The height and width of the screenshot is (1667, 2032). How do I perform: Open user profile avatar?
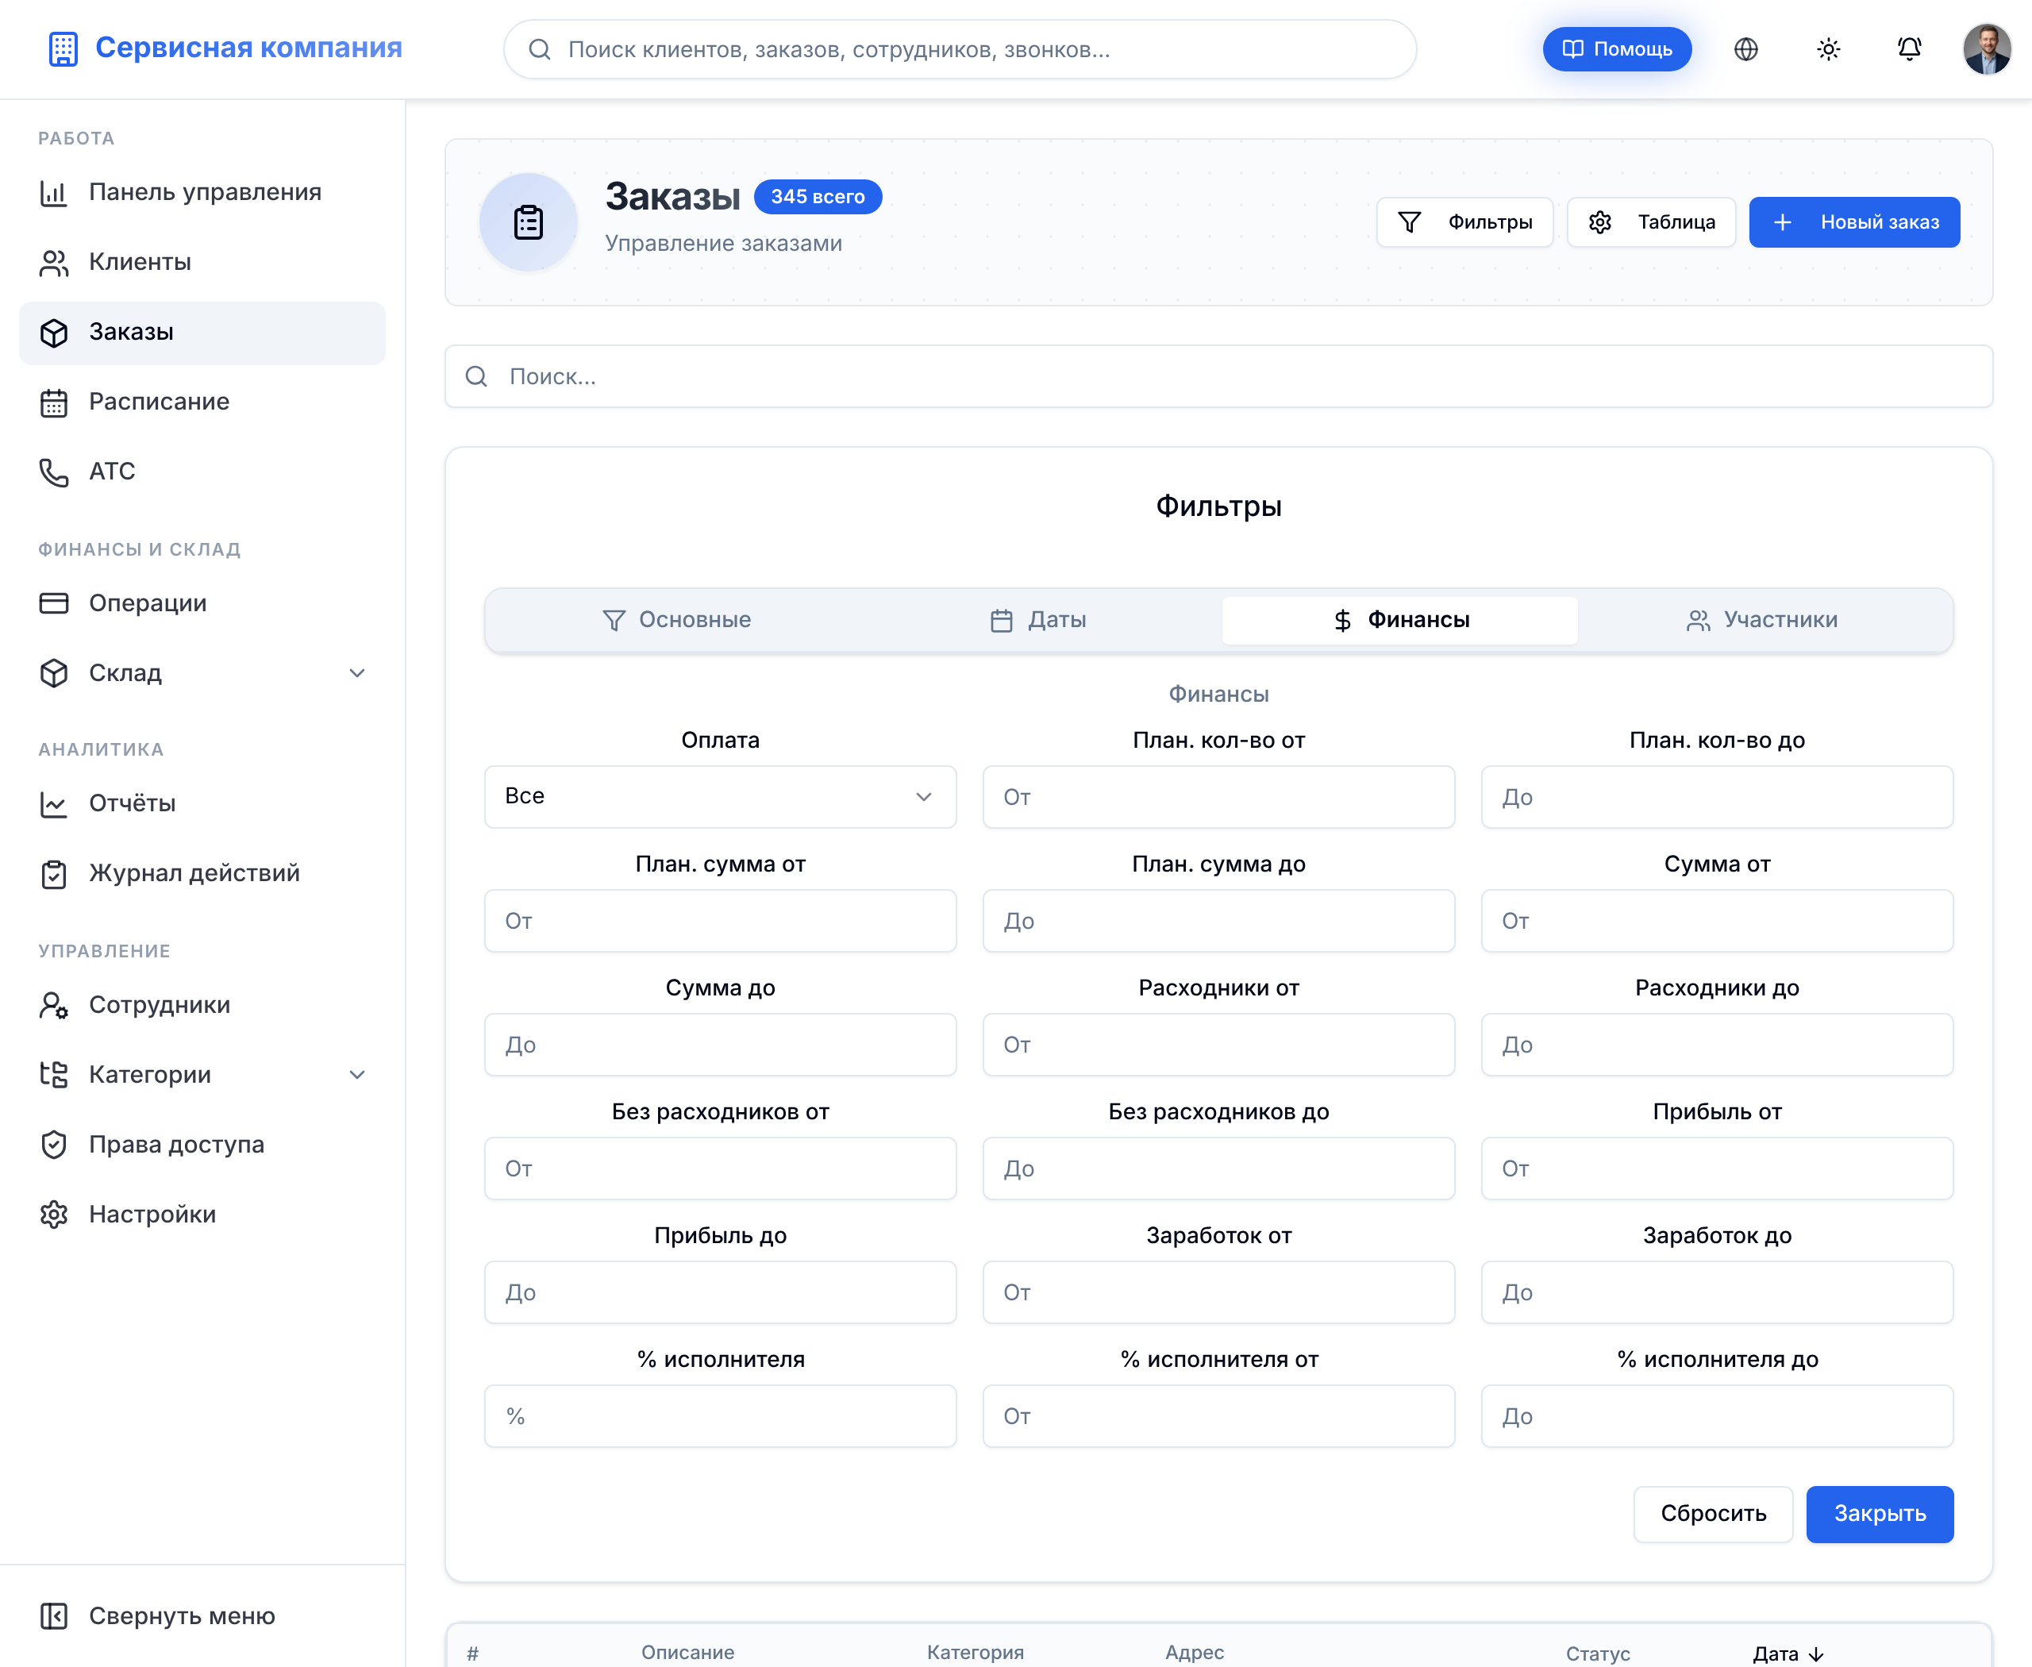point(1987,49)
